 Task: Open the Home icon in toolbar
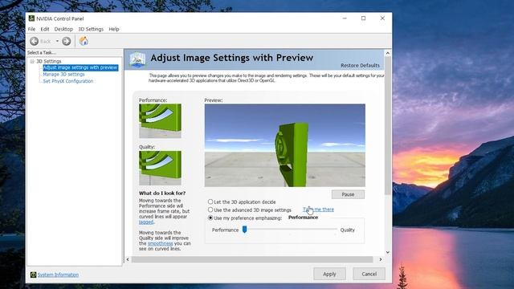[84, 41]
